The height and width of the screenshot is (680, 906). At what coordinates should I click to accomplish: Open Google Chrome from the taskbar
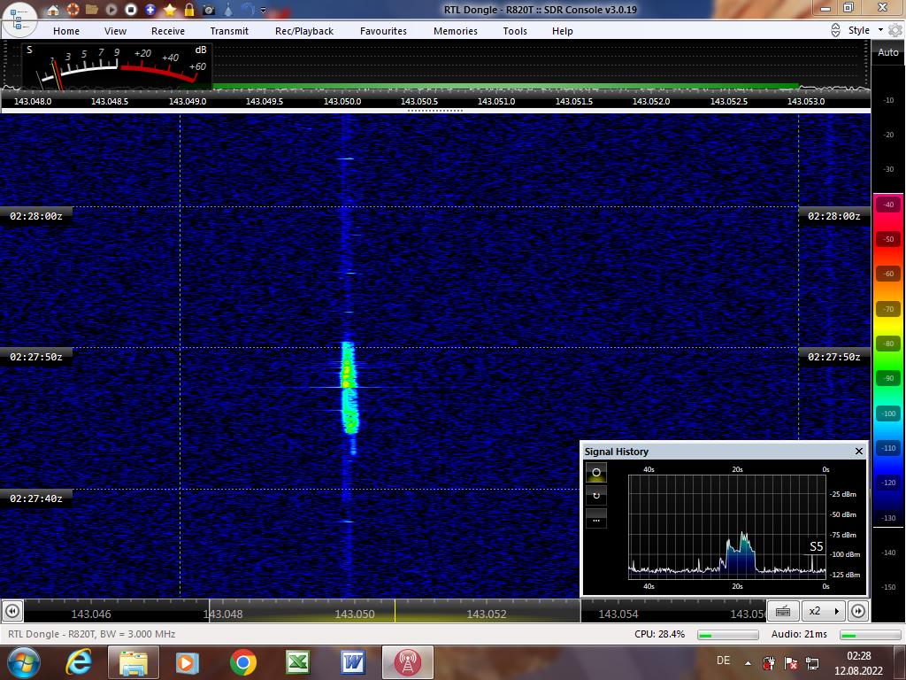242,662
